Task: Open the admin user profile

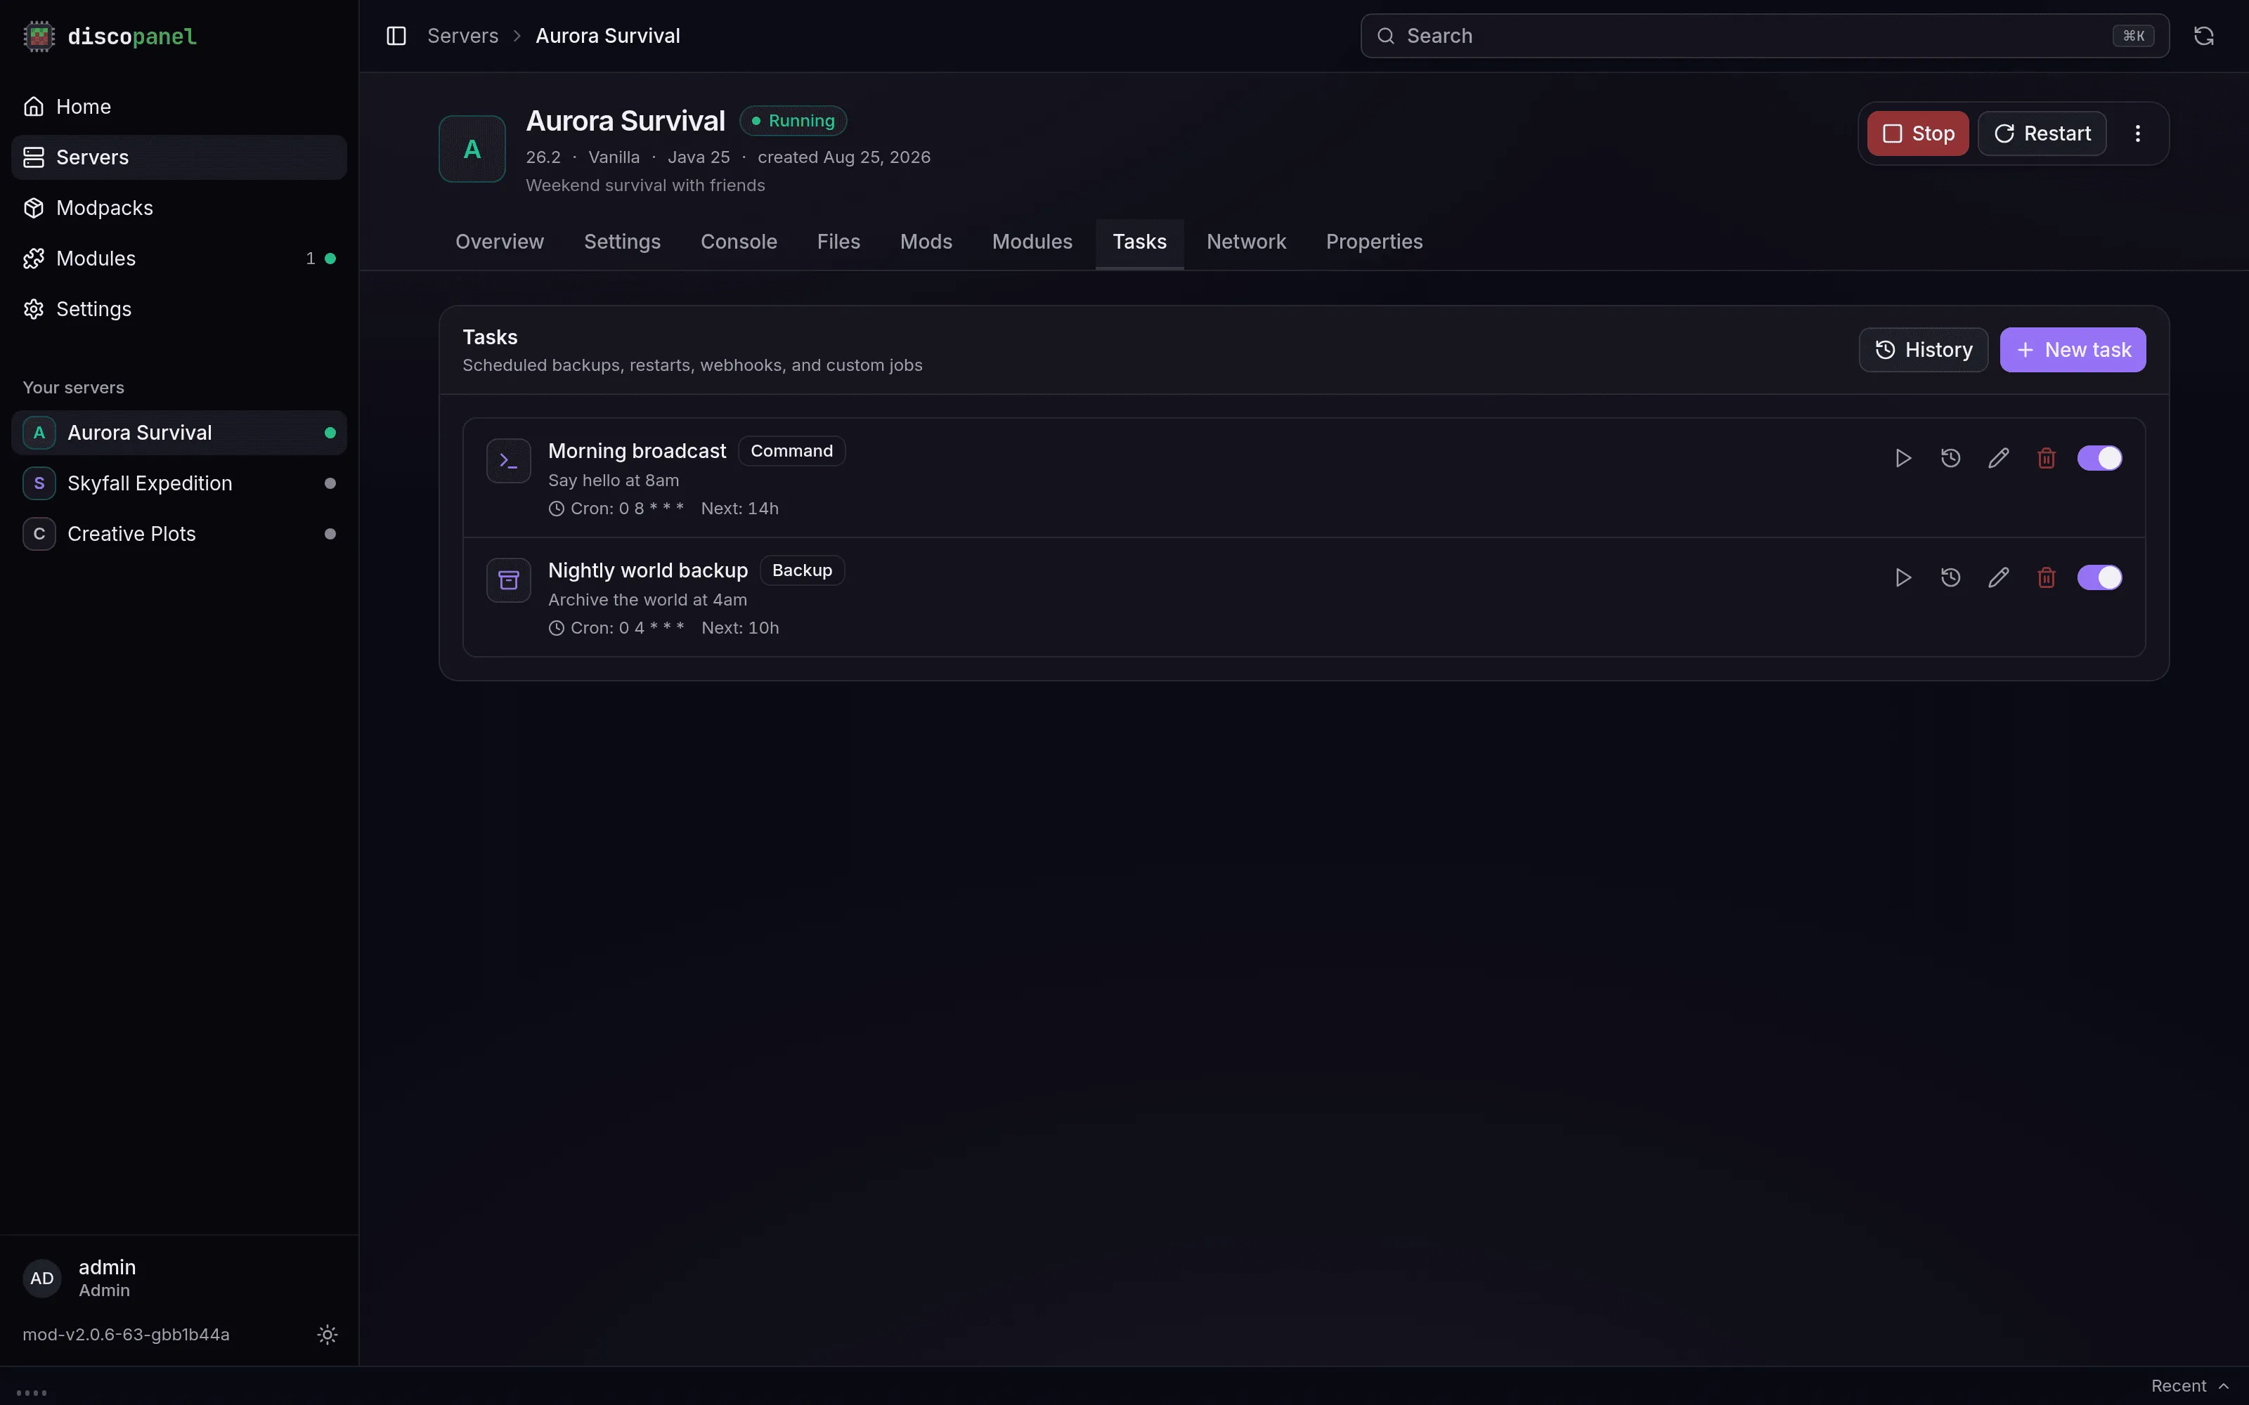Action: [179, 1278]
